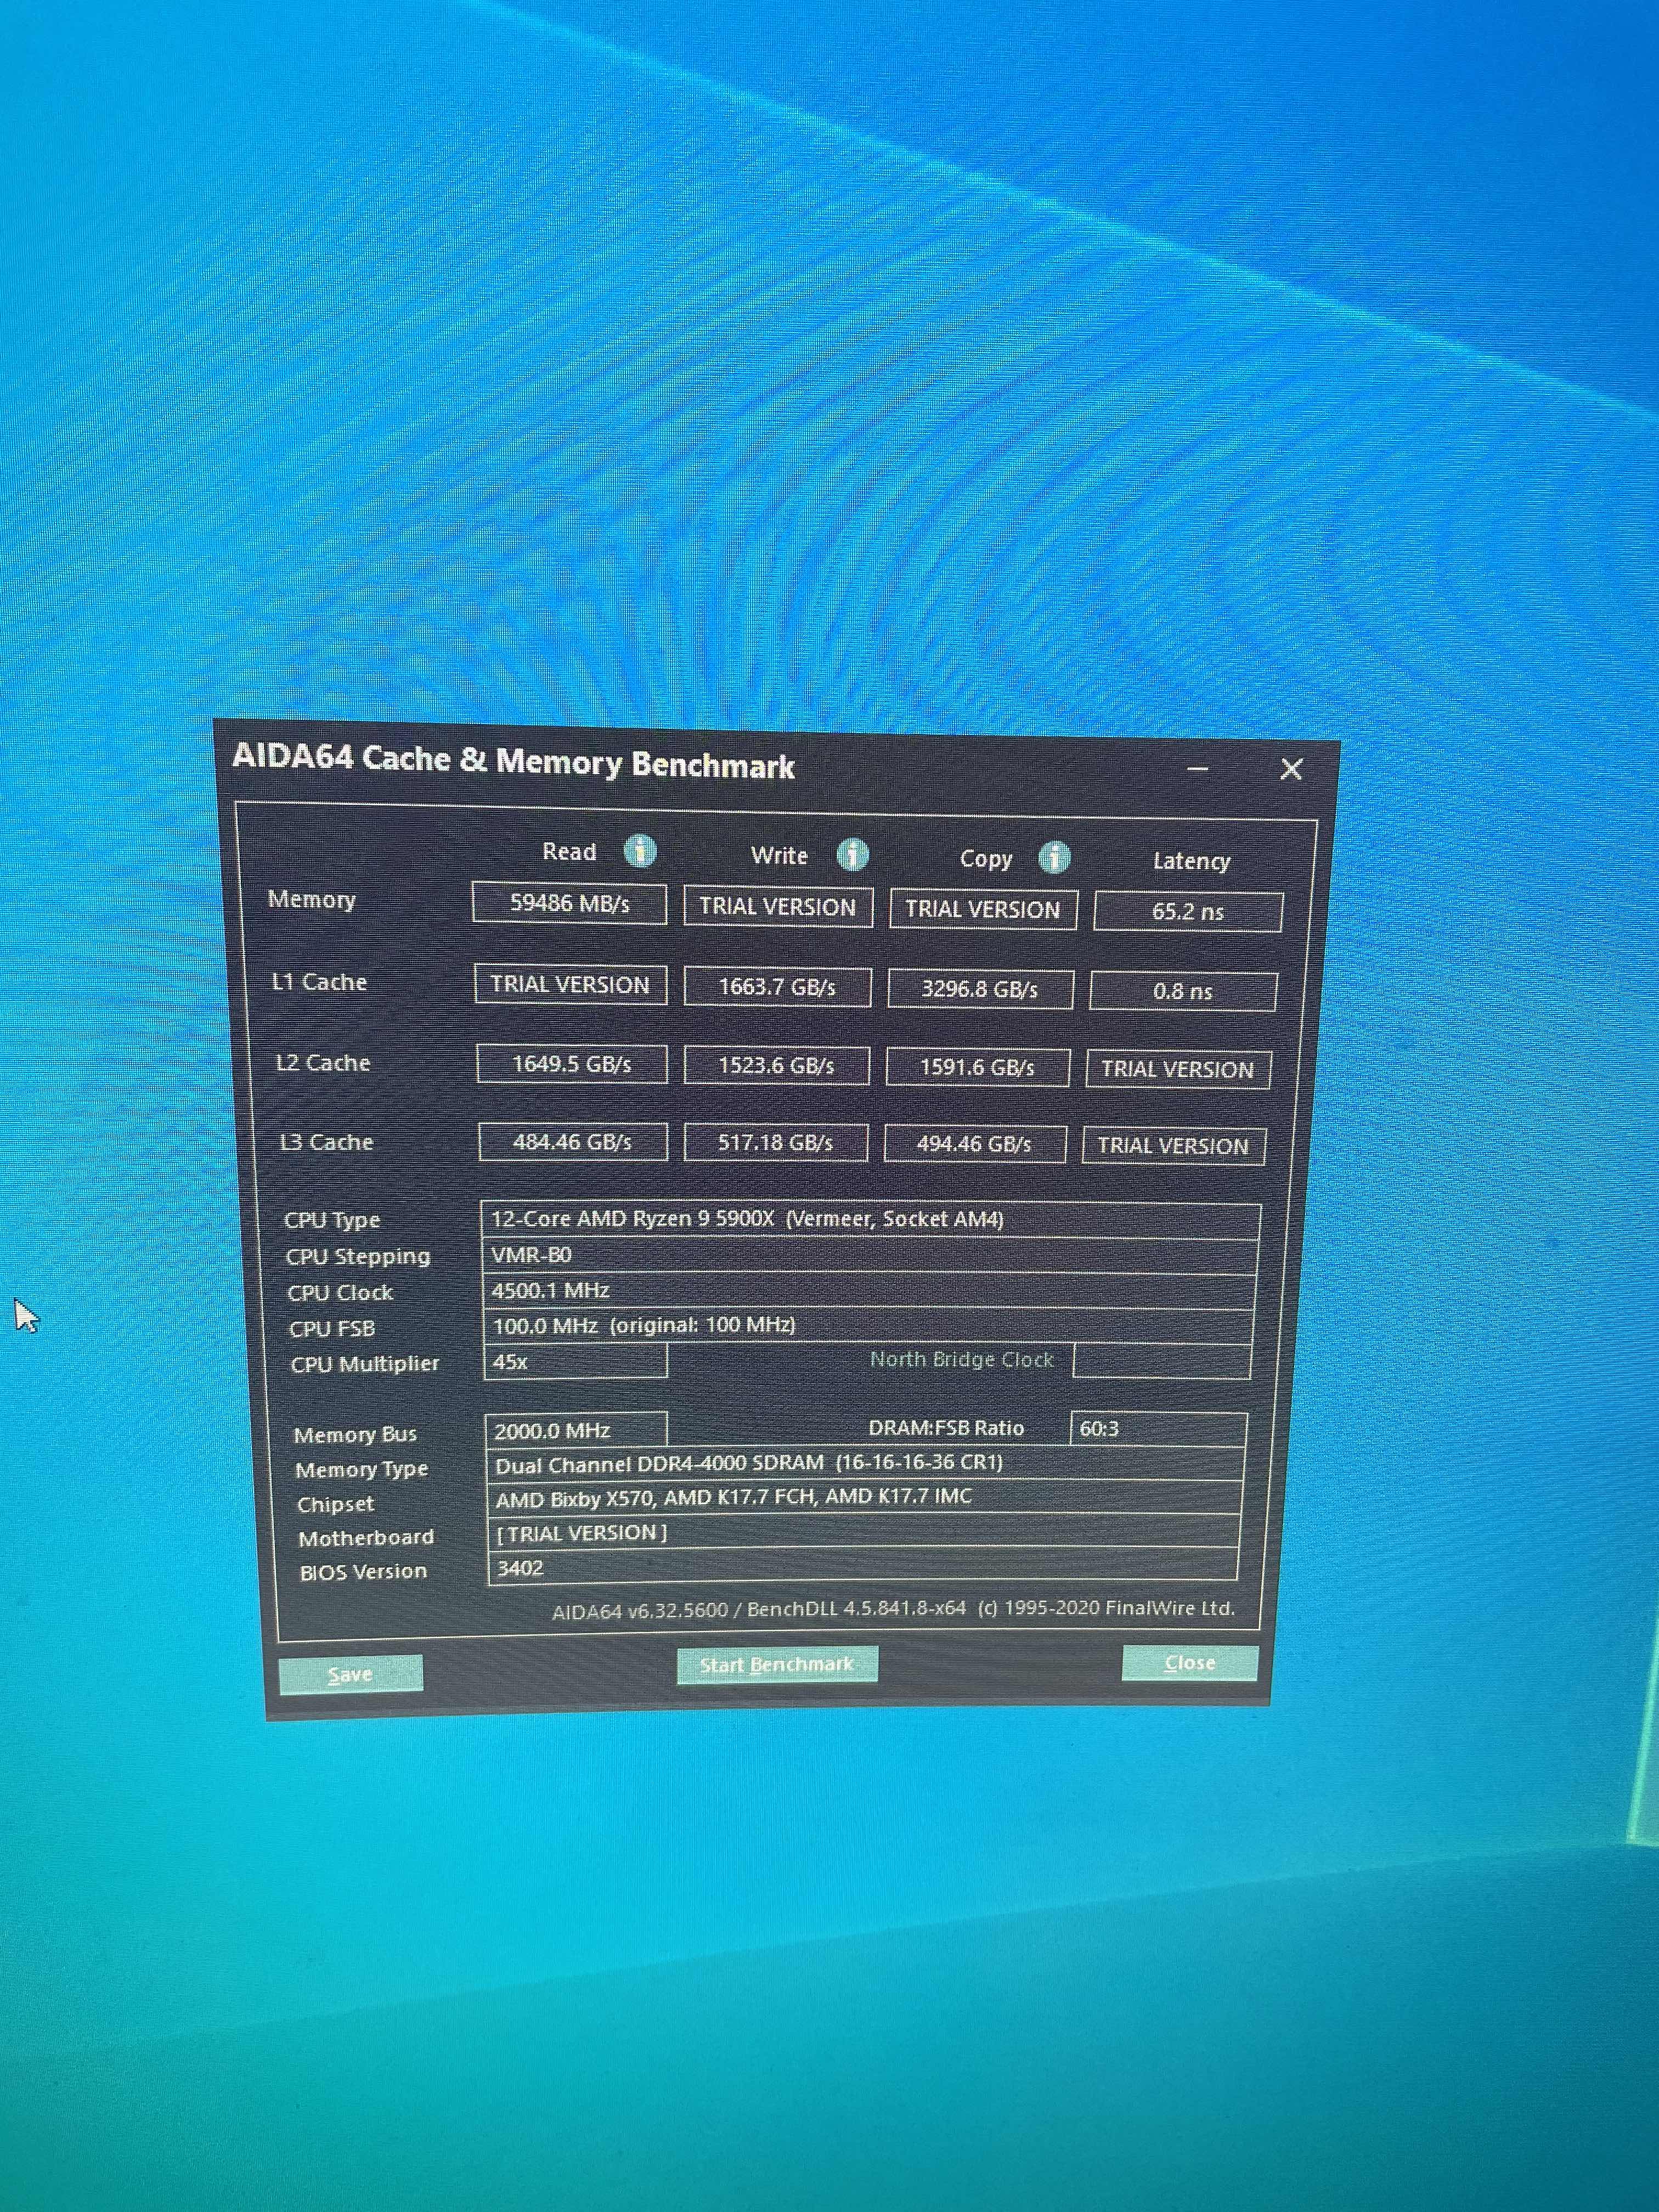Click the DRAM:FSB Ratio 60:3 field
This screenshot has width=1659, height=2212.
[1157, 1429]
